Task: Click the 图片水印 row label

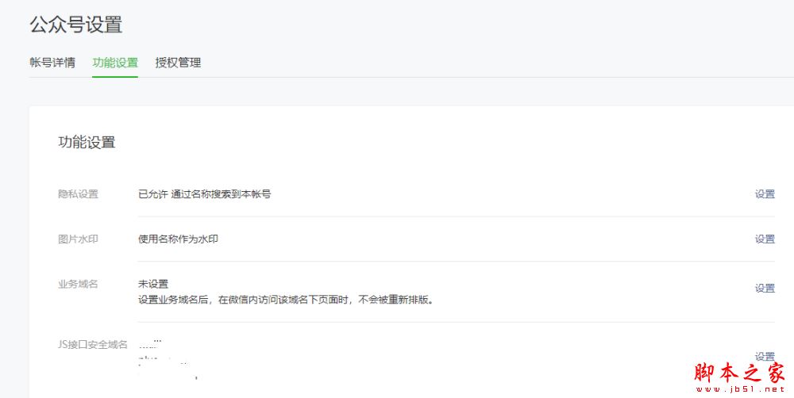Action: pos(78,239)
